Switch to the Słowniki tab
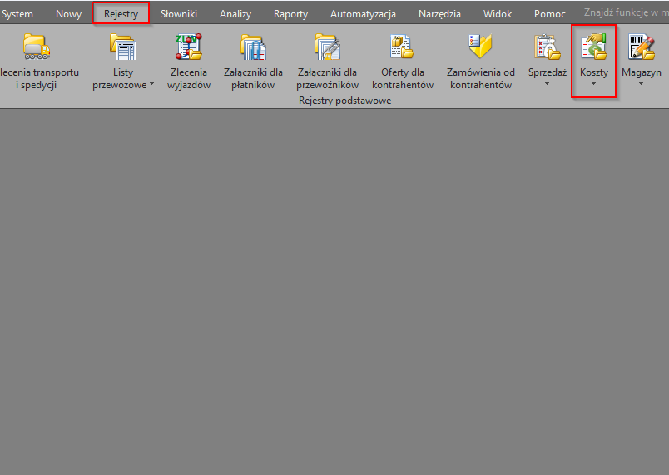This screenshot has height=475, width=669. pos(178,14)
